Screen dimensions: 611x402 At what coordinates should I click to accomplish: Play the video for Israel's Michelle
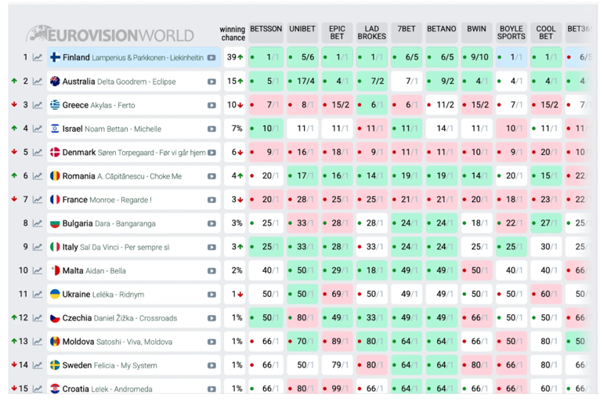[211, 129]
